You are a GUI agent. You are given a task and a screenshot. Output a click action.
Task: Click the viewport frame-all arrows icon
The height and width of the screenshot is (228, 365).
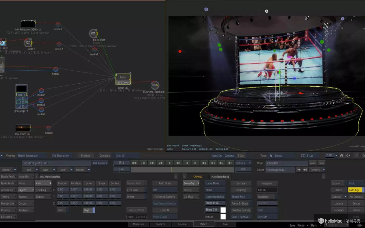[348, 156]
